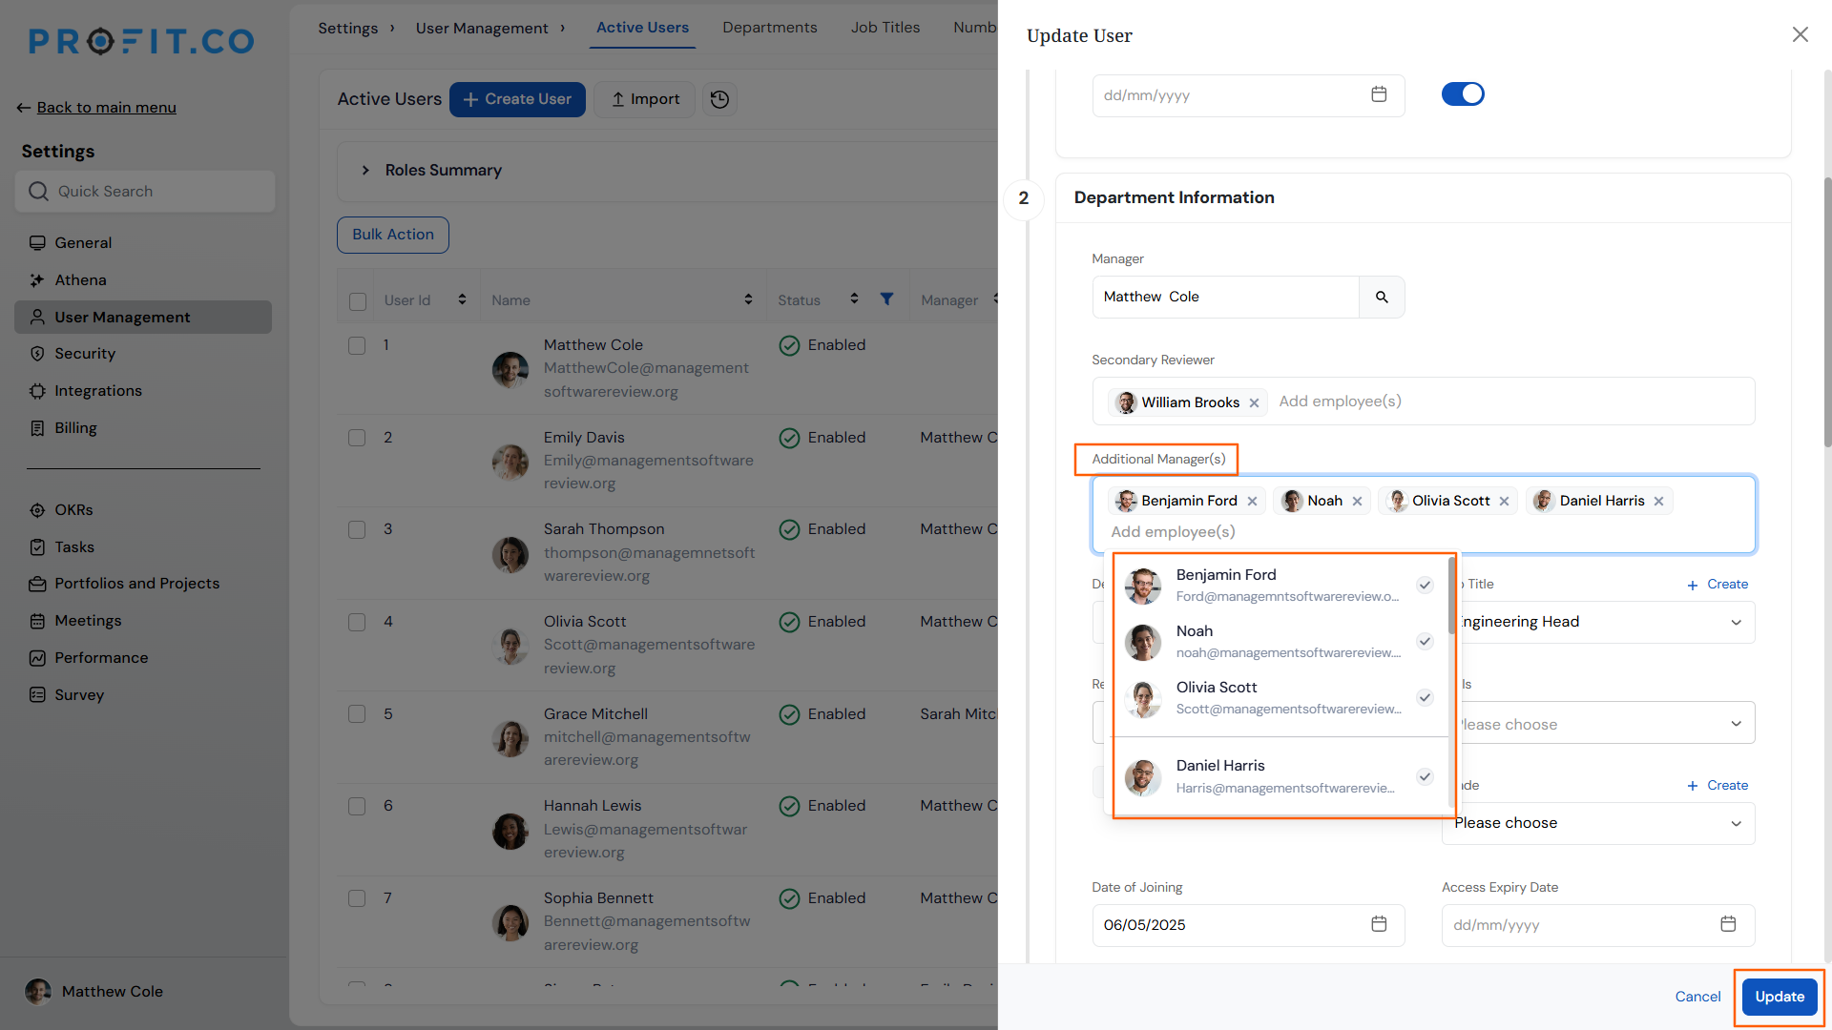Open the import history clock icon

click(720, 99)
